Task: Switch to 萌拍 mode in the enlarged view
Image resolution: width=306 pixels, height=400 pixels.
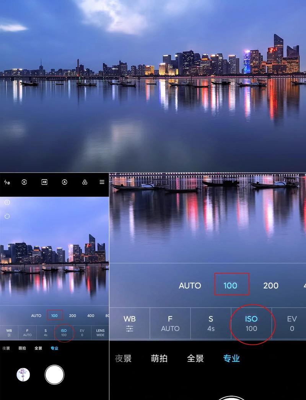Action: 159,358
